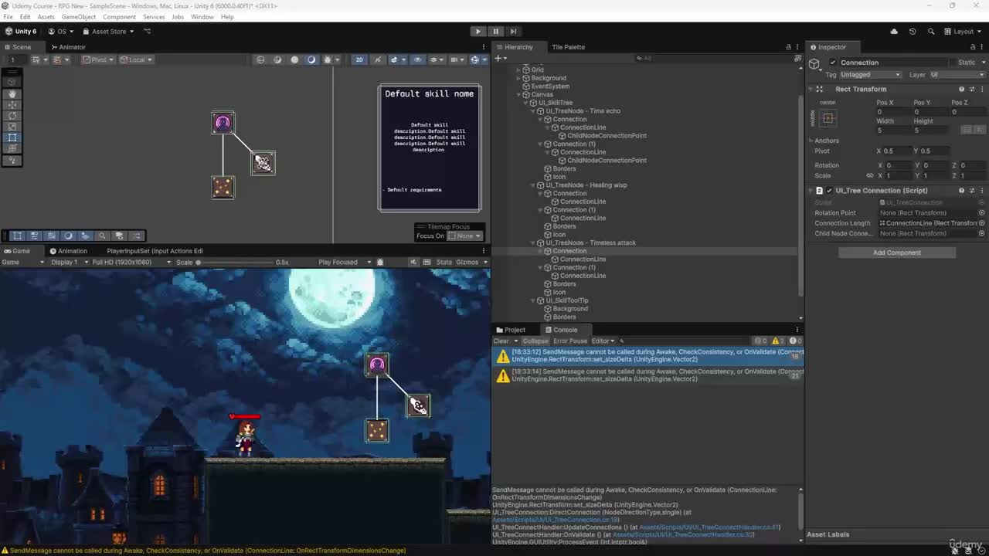Screen dimensions: 989x556
Task: Open the Window menu
Action: coord(202,17)
